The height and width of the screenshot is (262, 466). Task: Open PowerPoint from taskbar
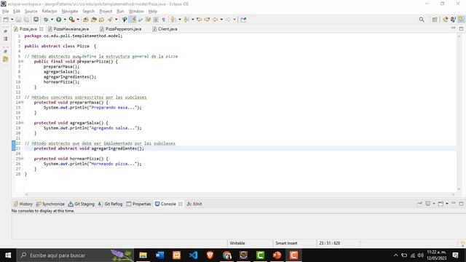click(x=277, y=255)
